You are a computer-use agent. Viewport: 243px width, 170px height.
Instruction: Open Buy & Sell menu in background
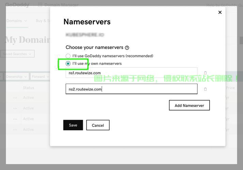(x=43, y=21)
